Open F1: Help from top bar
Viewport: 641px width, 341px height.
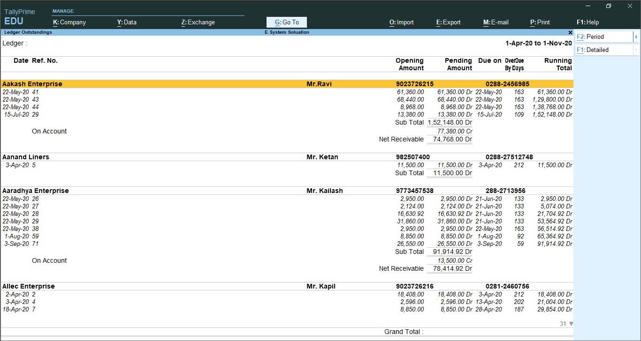[x=588, y=22]
